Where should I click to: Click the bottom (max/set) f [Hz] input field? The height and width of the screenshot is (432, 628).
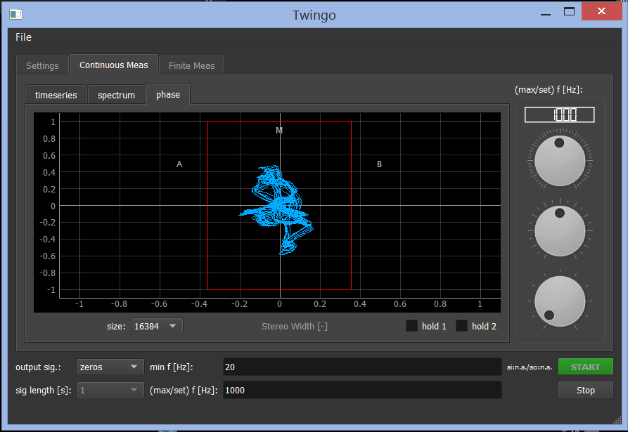point(362,390)
